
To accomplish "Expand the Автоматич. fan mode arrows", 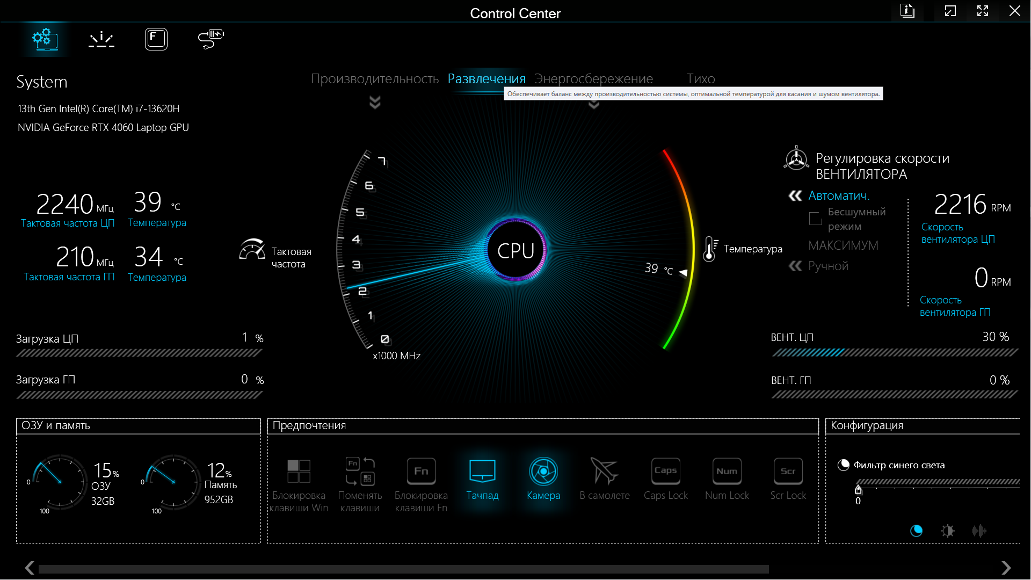I will [x=795, y=196].
